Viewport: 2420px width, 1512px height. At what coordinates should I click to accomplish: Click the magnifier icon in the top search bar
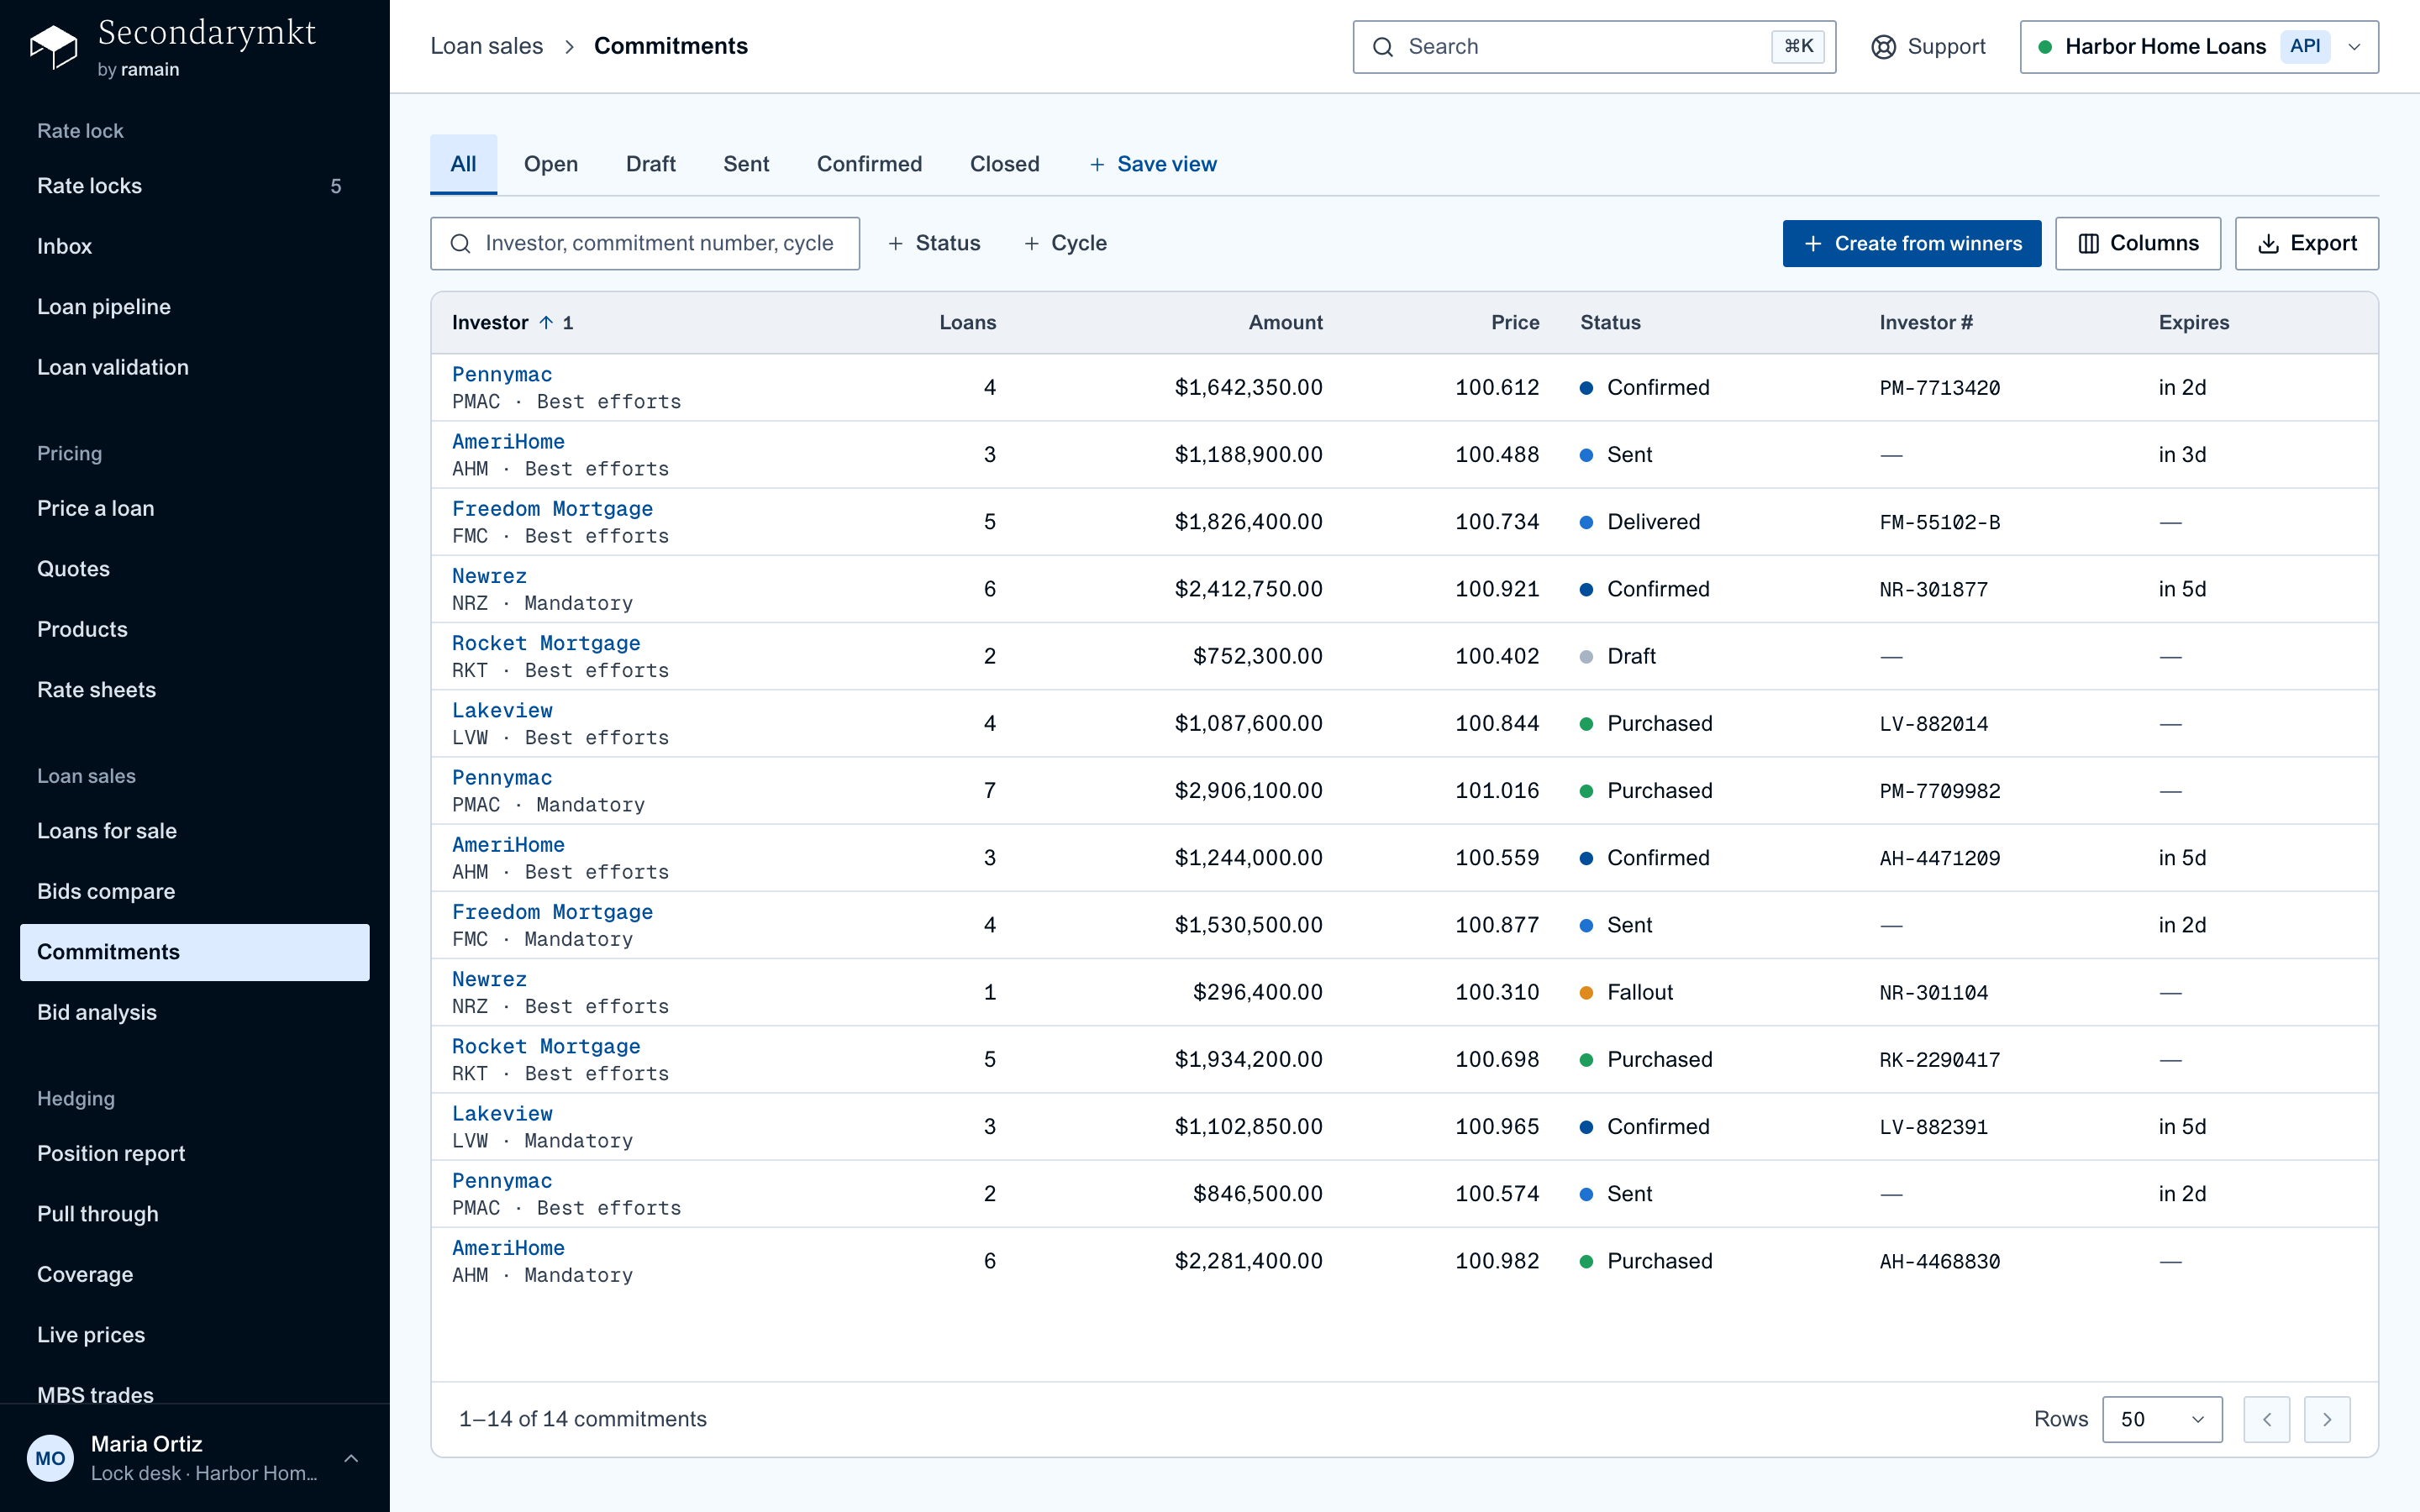coord(1383,47)
